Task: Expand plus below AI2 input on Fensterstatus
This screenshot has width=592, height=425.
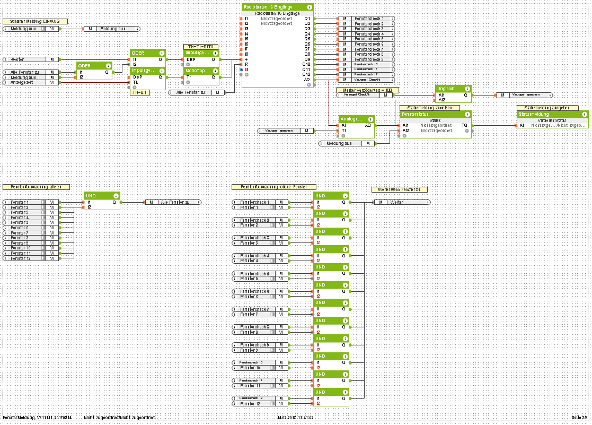Action: pos(404,136)
